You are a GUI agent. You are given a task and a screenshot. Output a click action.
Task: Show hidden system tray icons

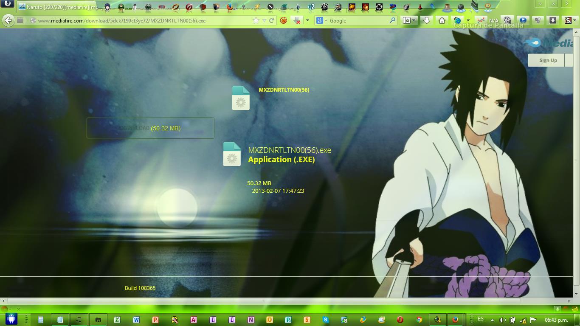[x=492, y=320]
